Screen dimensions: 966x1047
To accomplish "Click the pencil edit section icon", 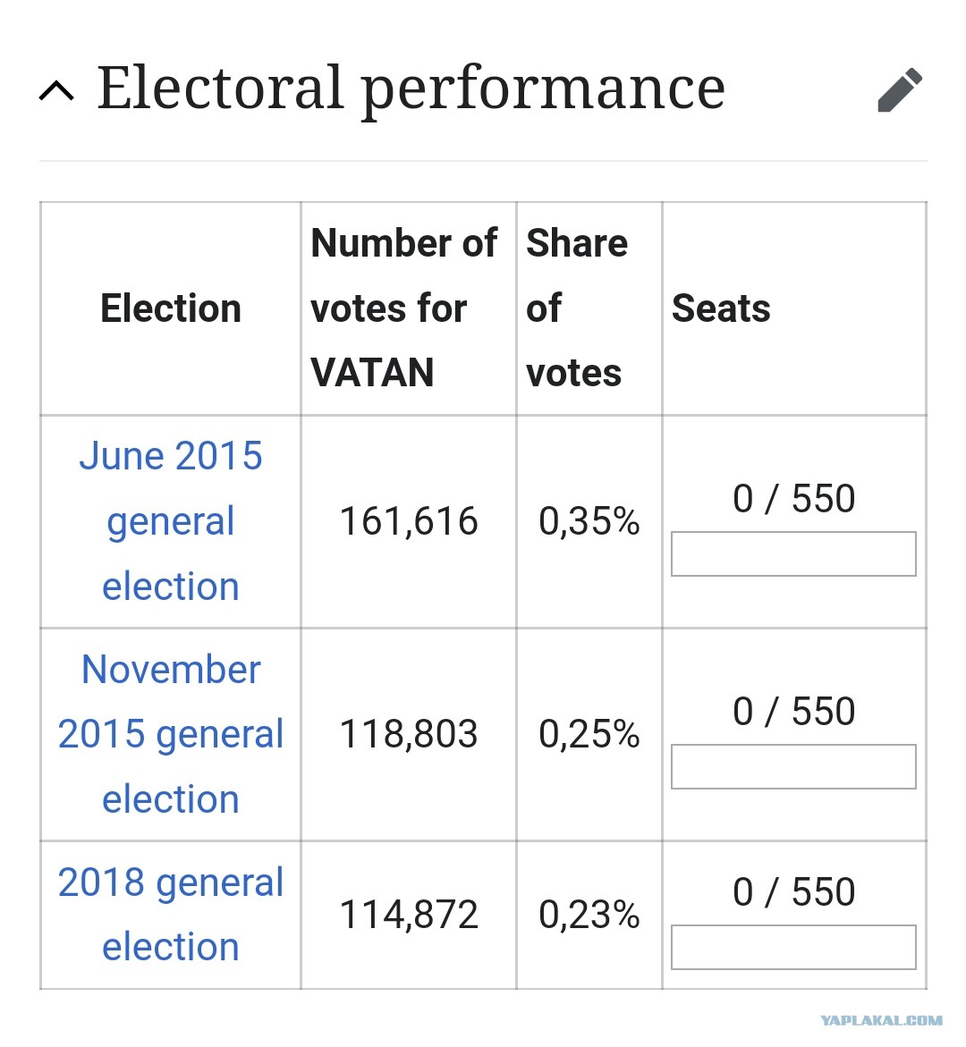I will click(x=900, y=90).
